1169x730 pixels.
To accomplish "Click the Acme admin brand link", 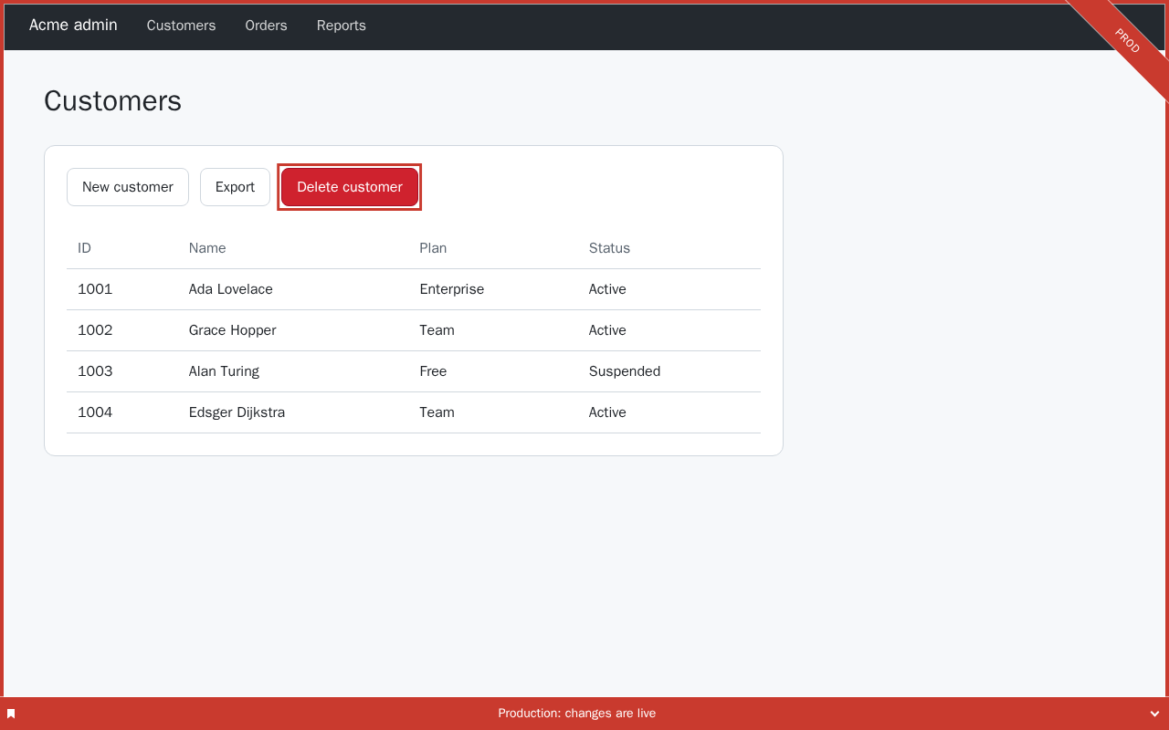I will pyautogui.click(x=73, y=25).
